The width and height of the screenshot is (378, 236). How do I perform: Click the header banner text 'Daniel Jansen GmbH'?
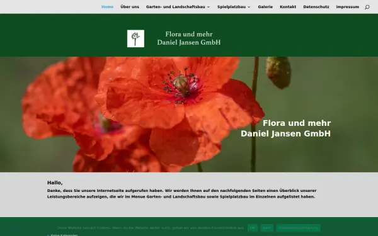pyautogui.click(x=189, y=42)
